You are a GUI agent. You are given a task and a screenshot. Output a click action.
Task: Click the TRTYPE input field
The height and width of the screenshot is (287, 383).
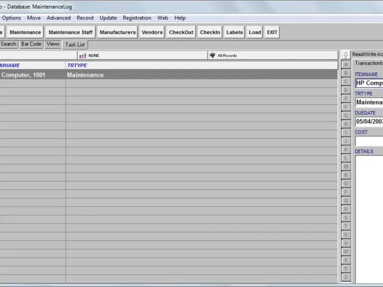[369, 102]
